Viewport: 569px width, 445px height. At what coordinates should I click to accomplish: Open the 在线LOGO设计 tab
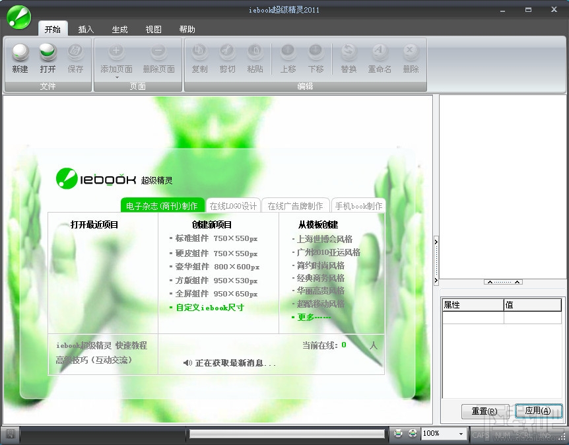233,205
